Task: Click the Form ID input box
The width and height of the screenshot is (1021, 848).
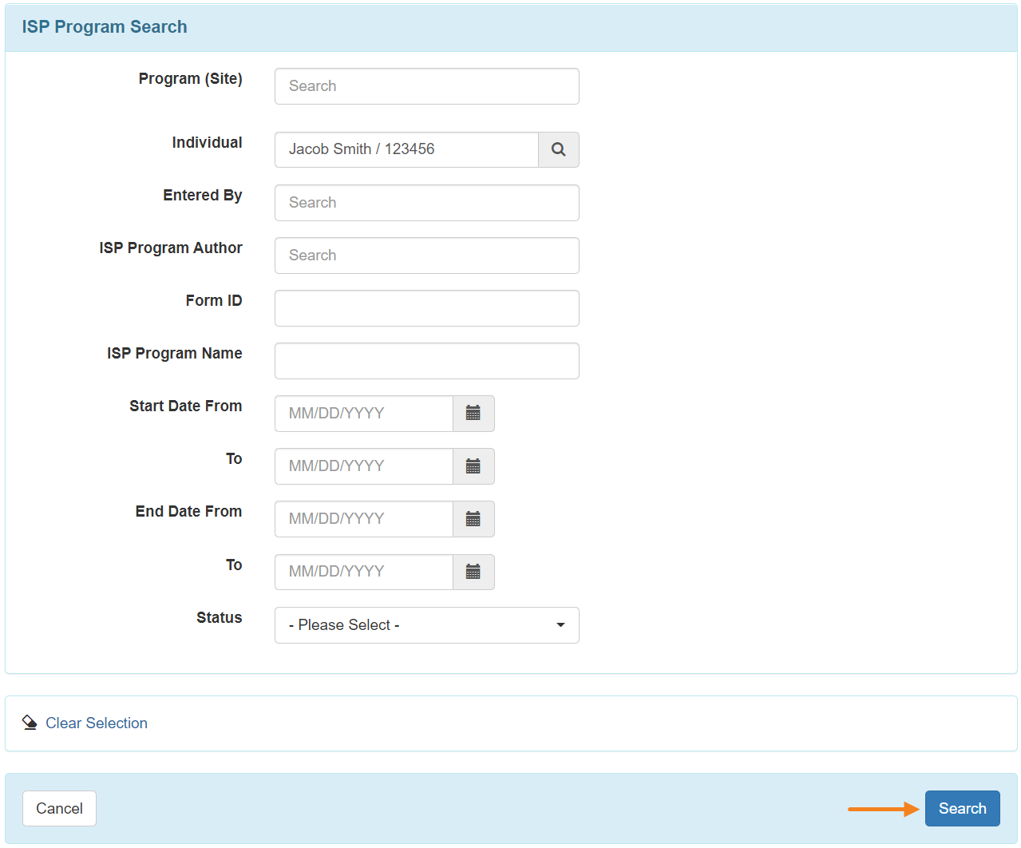Action: [426, 307]
